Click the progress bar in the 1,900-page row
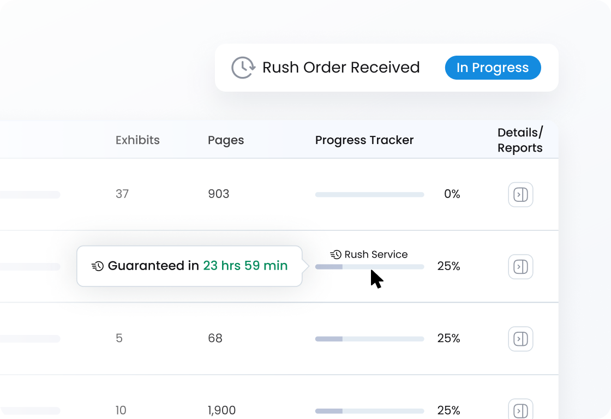This screenshot has height=419, width=611. pyautogui.click(x=369, y=411)
